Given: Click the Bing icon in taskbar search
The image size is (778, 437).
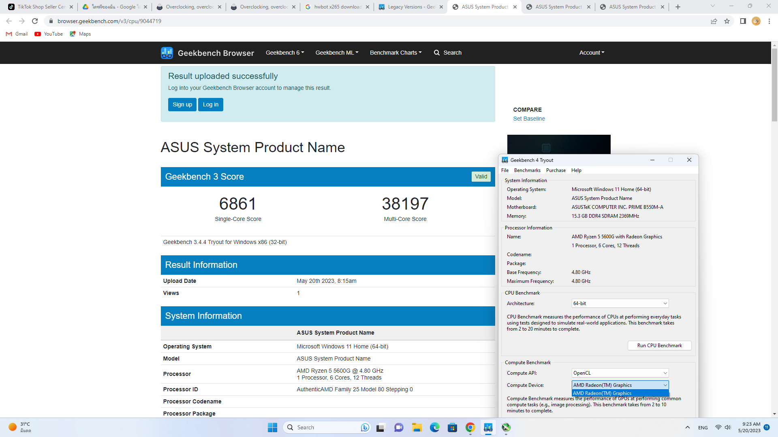Looking at the screenshot, I should [x=365, y=427].
